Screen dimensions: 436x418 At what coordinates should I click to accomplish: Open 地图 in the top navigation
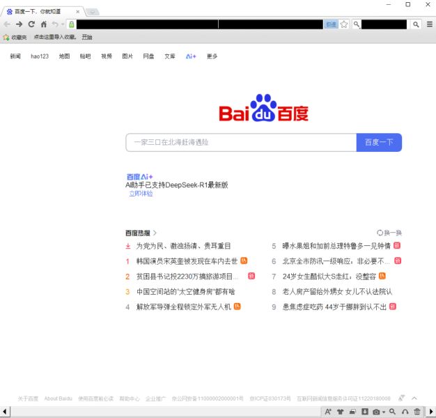point(64,56)
